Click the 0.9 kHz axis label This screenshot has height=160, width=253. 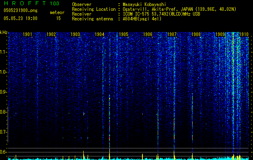(x=3, y=92)
